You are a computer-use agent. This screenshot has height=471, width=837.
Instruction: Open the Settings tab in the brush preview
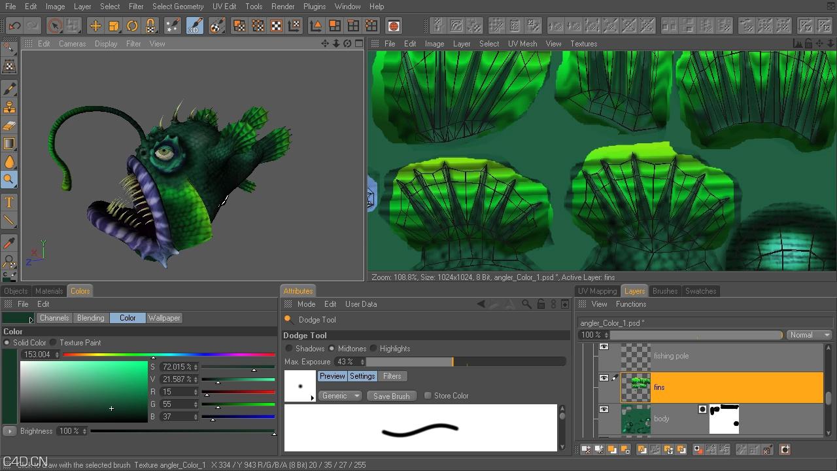point(362,375)
